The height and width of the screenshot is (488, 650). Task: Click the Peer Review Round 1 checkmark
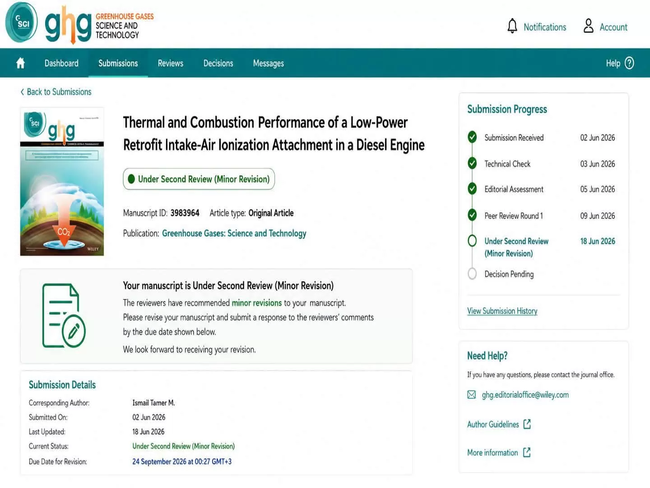coord(472,215)
